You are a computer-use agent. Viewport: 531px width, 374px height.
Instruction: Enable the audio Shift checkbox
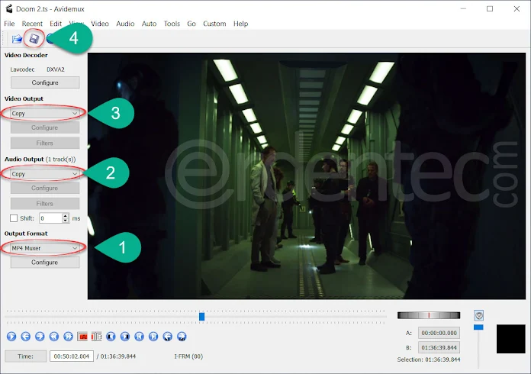pos(14,218)
